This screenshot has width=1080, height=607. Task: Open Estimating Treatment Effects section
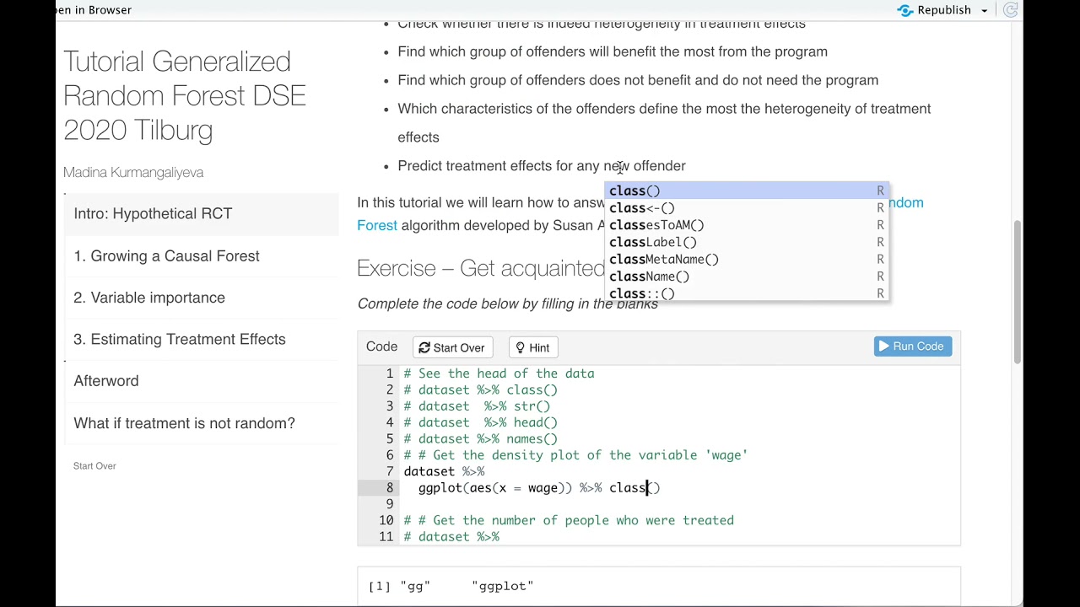(x=180, y=339)
